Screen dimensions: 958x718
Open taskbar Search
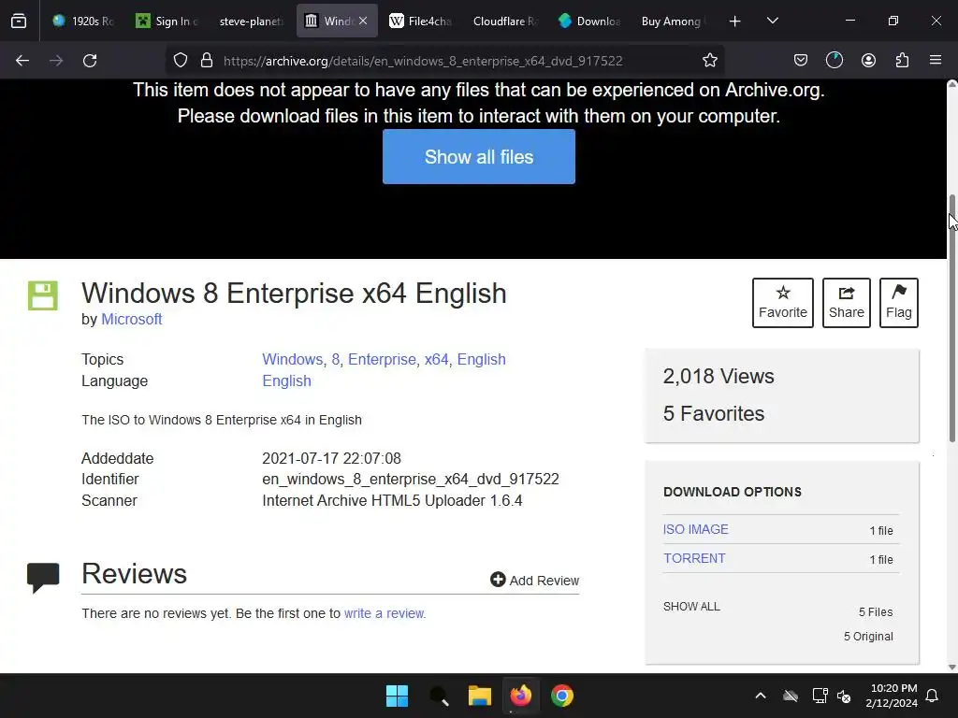(x=439, y=696)
